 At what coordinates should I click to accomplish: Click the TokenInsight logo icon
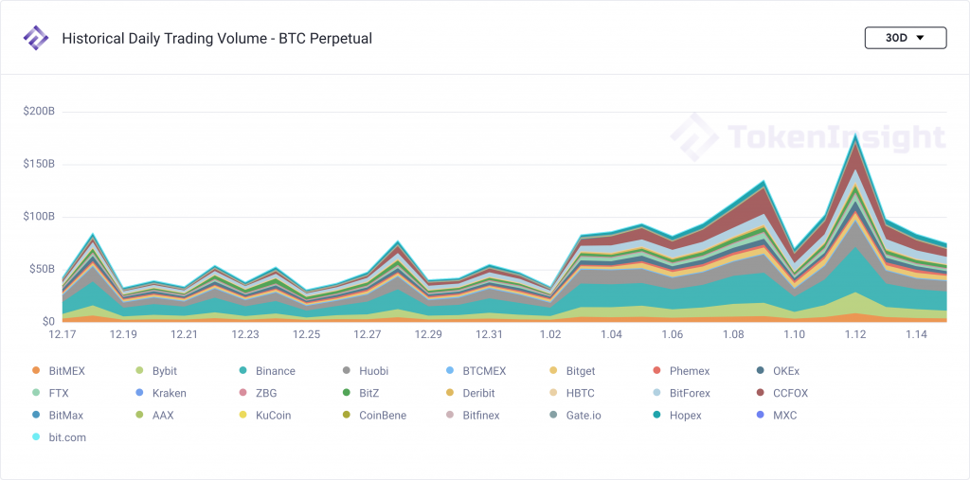(36, 39)
